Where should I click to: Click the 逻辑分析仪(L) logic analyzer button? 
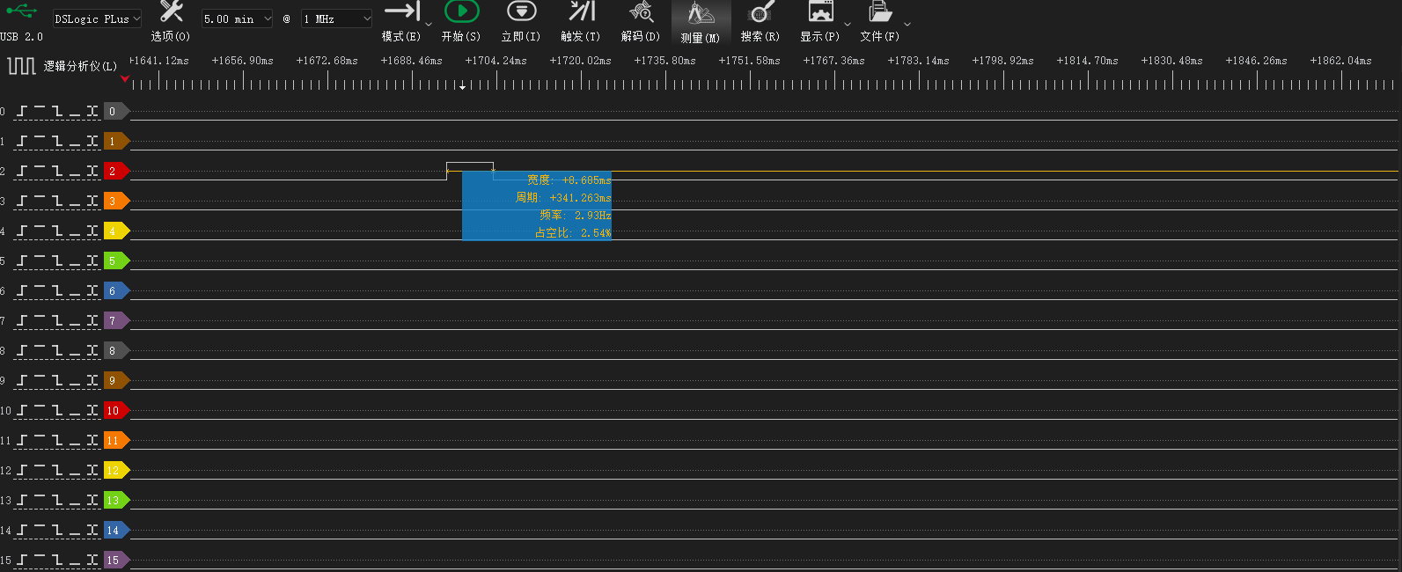click(62, 66)
